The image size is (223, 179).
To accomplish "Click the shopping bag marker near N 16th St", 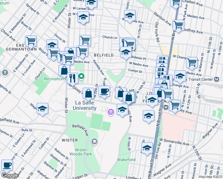I will tap(128, 98).
